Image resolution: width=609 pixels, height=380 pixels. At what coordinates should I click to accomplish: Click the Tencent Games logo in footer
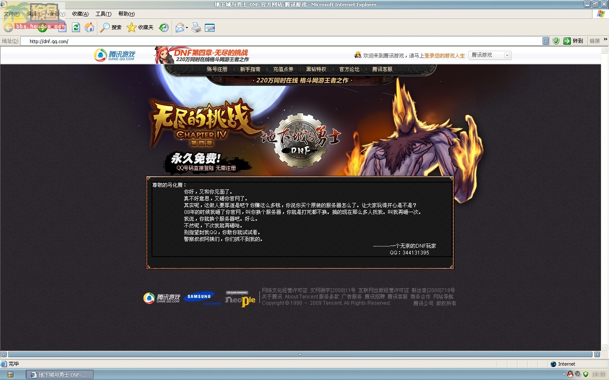click(x=162, y=298)
